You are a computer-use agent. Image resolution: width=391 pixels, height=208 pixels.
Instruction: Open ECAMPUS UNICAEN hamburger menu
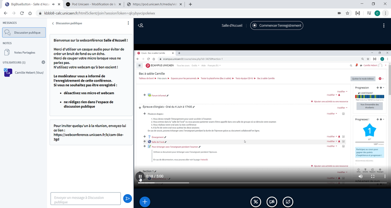139,66
